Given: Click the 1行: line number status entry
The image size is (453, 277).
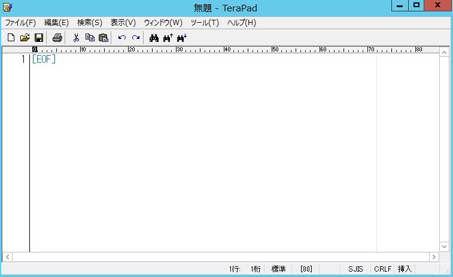Looking at the screenshot, I should coord(235,269).
